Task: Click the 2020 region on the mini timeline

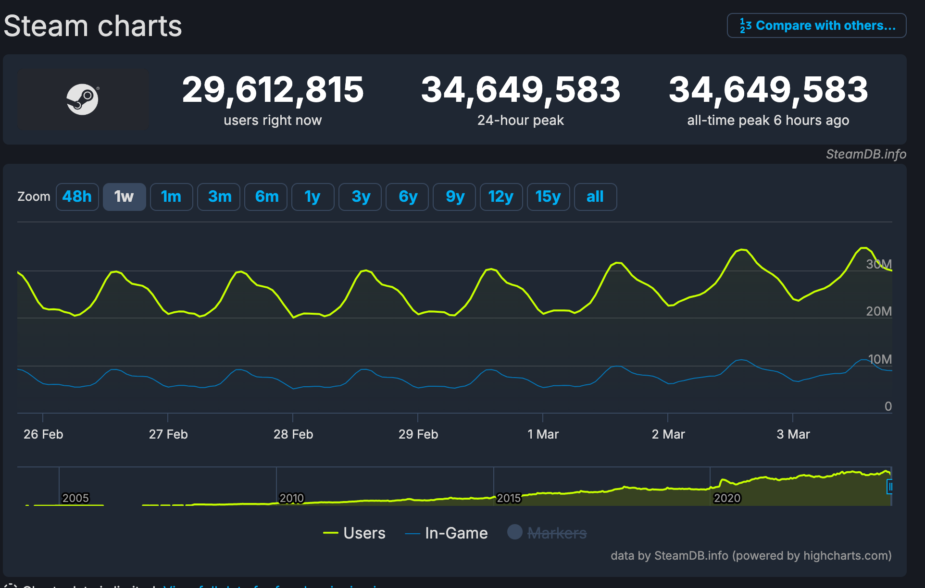Action: pos(727,498)
